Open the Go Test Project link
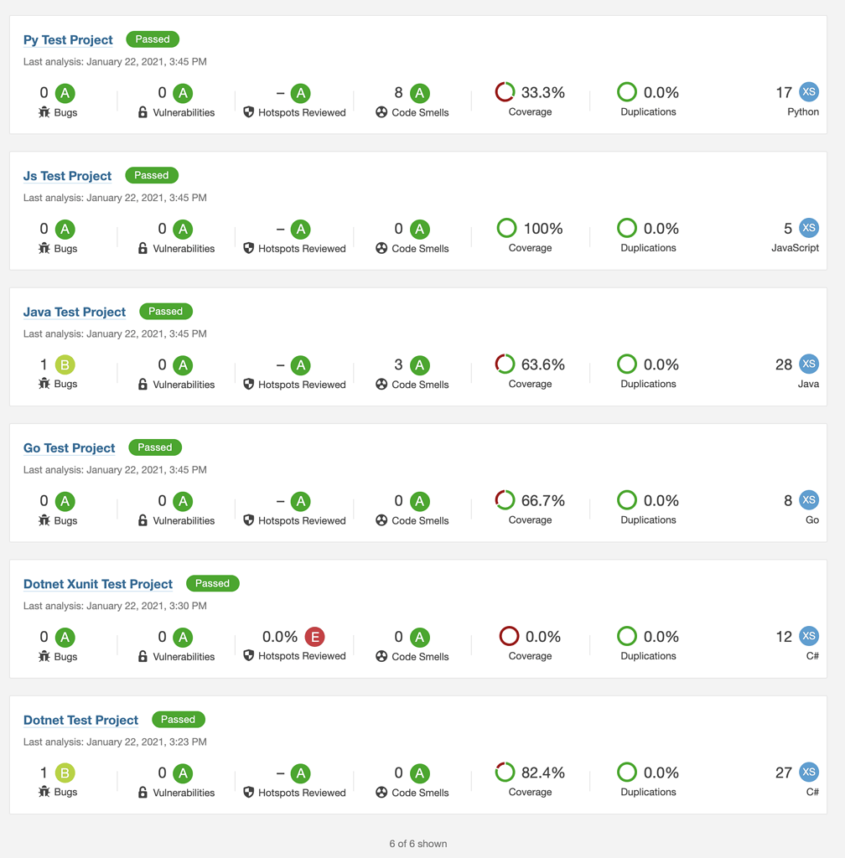Viewport: 845px width, 858px height. click(x=69, y=447)
